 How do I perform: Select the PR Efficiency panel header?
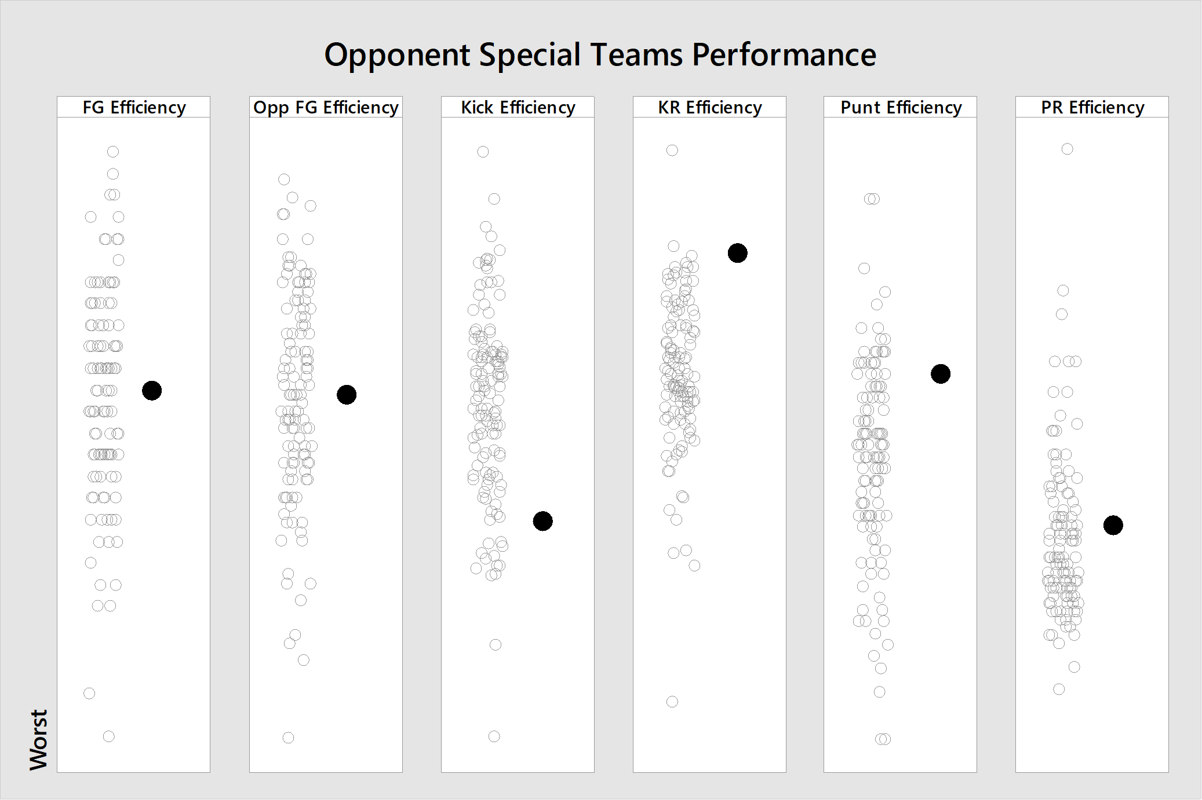tap(1092, 107)
